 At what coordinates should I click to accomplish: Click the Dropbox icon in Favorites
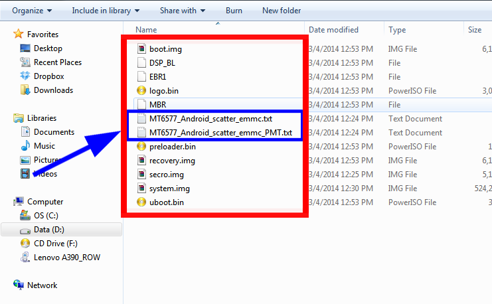click(25, 76)
